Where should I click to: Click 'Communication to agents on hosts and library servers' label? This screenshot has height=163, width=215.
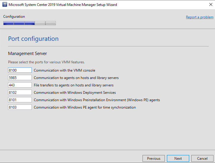coord(76,78)
